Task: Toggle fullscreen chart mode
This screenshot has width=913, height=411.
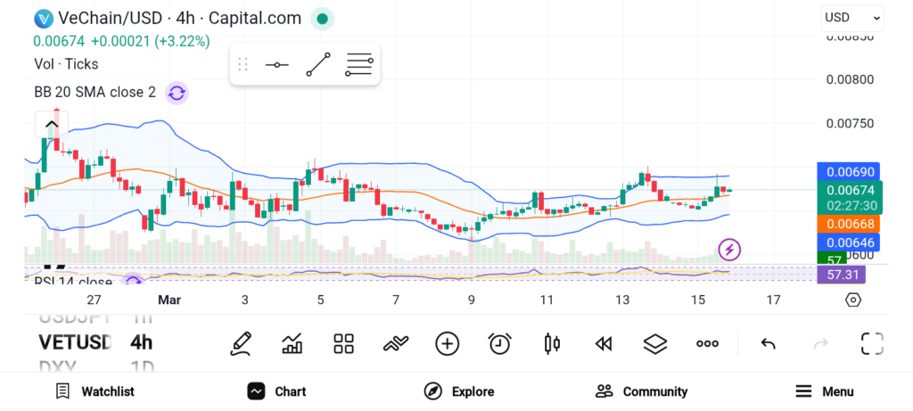Action: (x=872, y=343)
